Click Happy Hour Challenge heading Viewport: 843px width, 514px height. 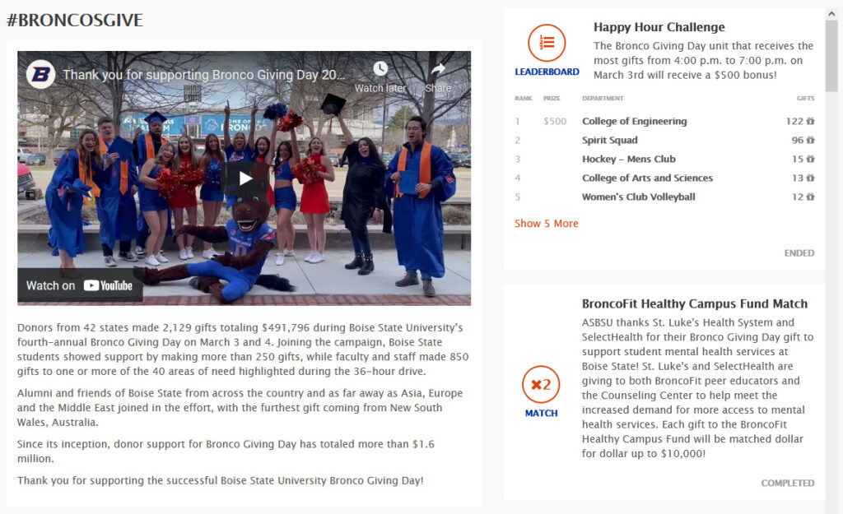[659, 27]
